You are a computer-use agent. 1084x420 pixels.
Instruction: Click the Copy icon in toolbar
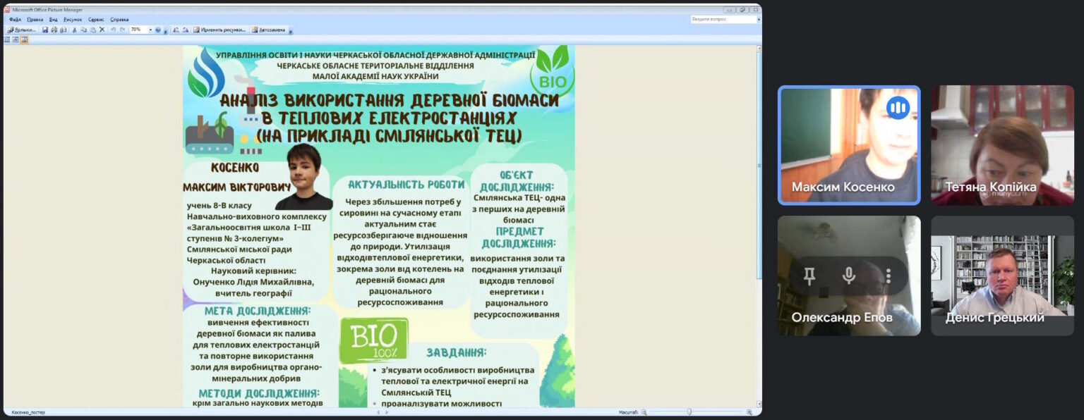83,30
